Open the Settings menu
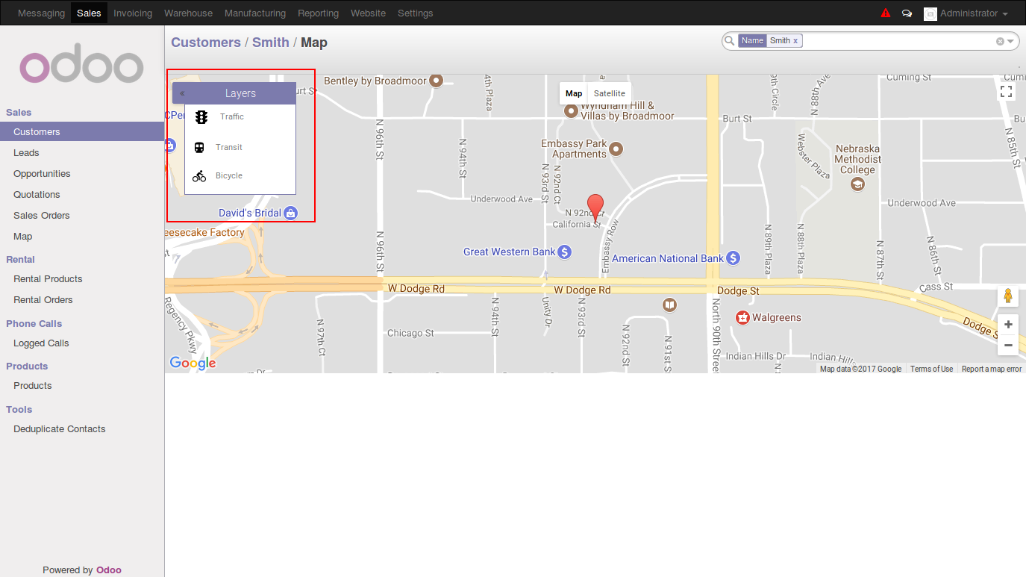 point(415,13)
